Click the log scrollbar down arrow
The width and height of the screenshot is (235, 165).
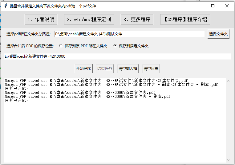tap(228, 160)
